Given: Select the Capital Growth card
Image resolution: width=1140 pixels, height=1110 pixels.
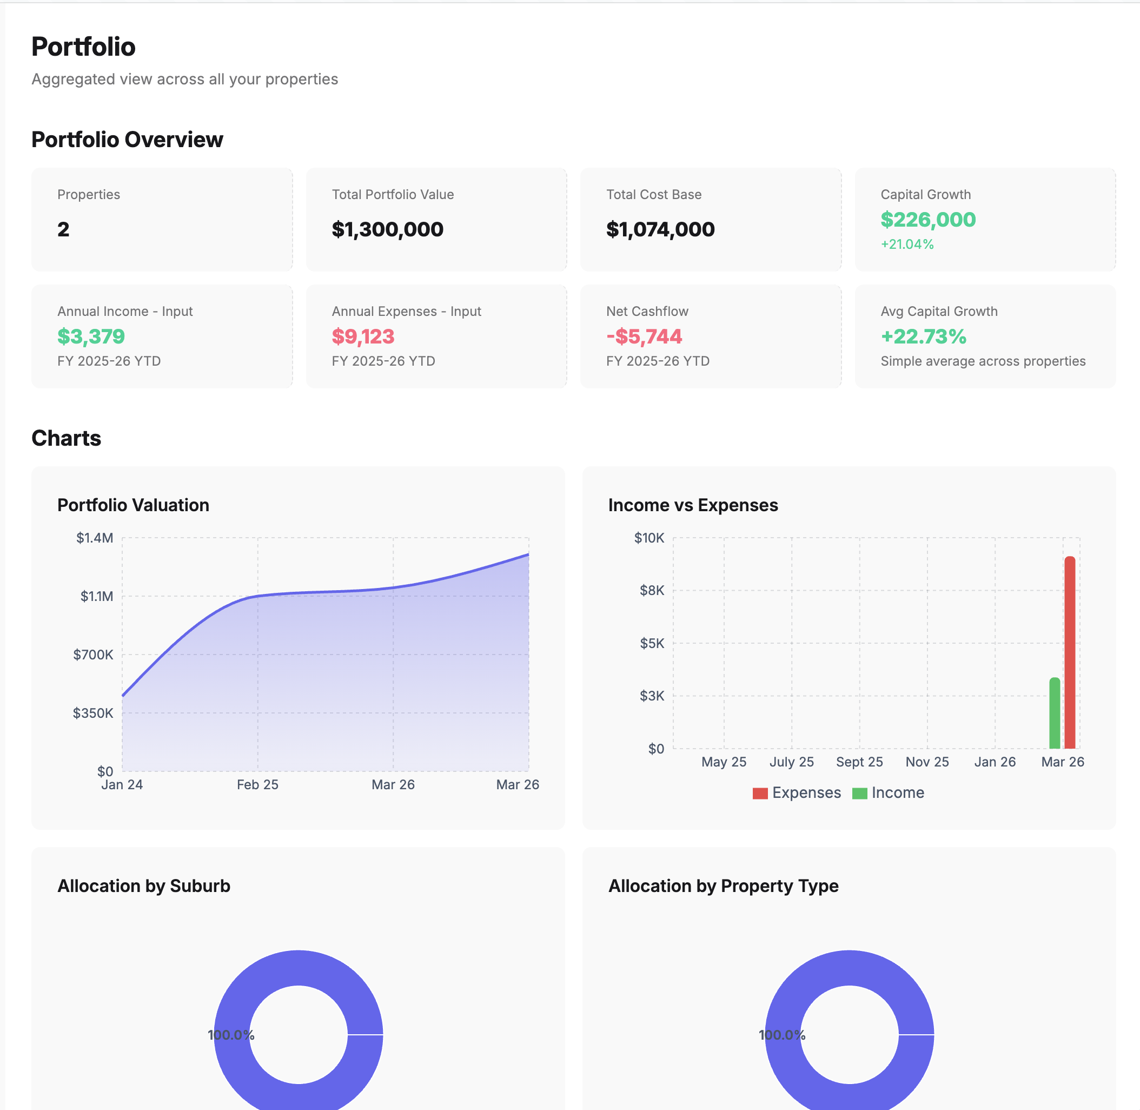Looking at the screenshot, I should (x=985, y=219).
